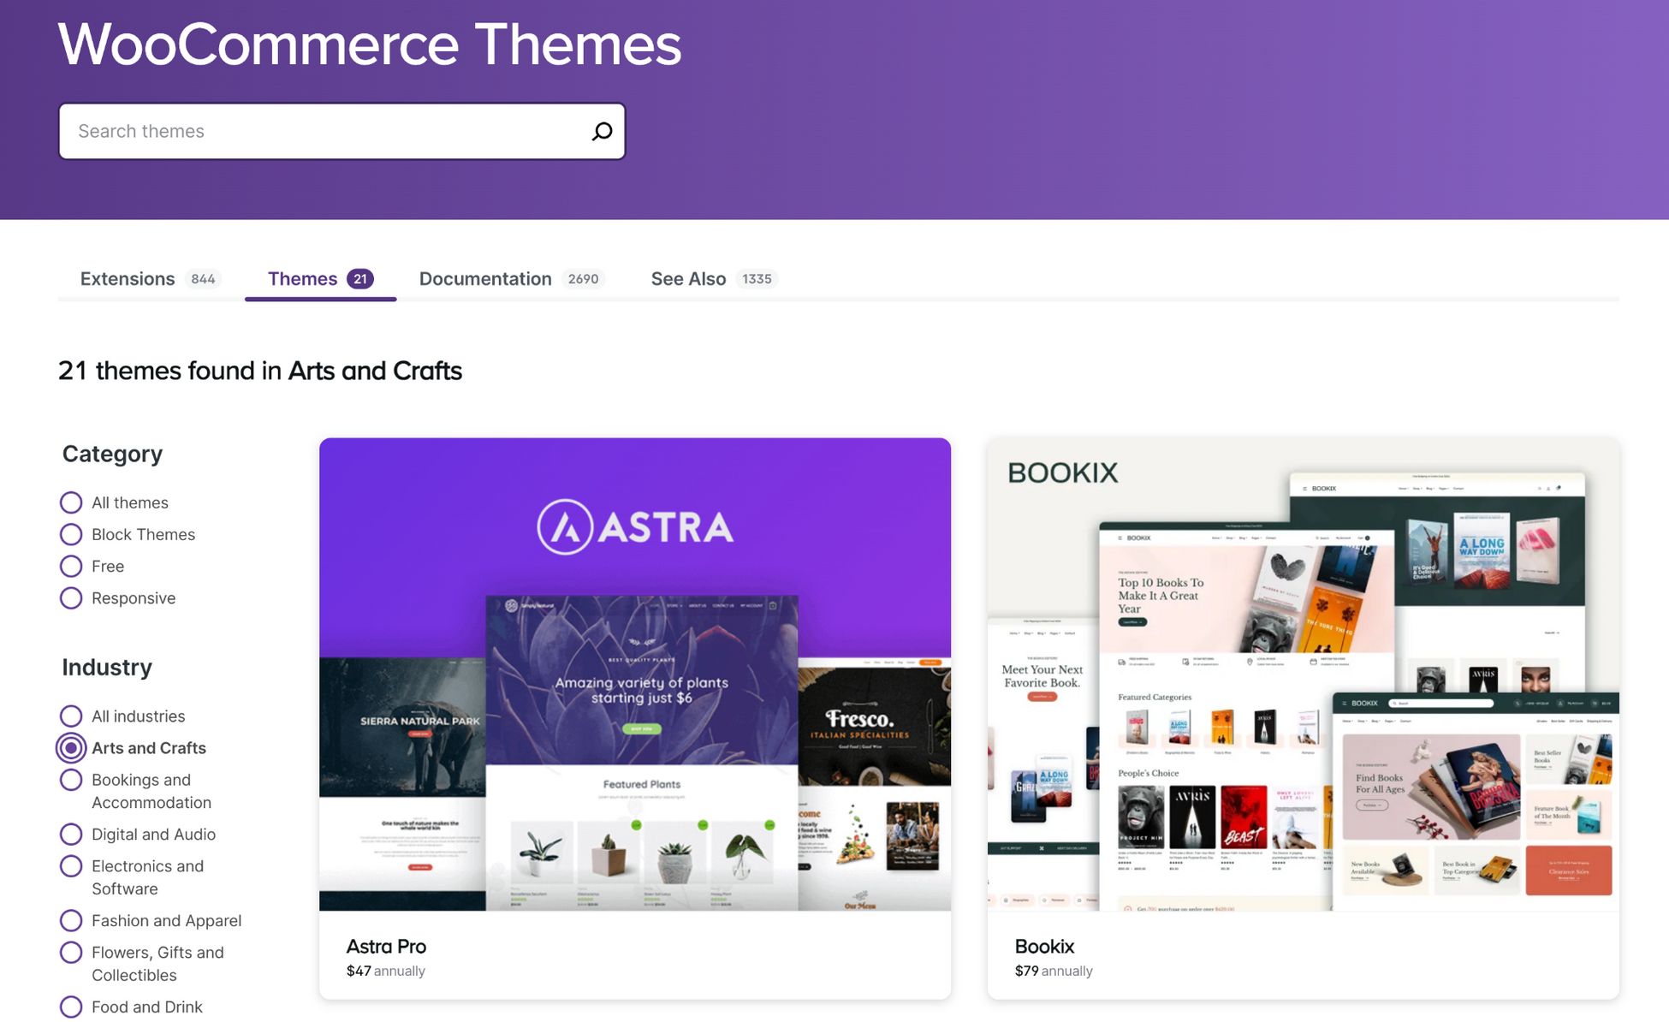This screenshot has height=1022, width=1669.
Task: Click the 21 themes found heading
Action: (260, 371)
